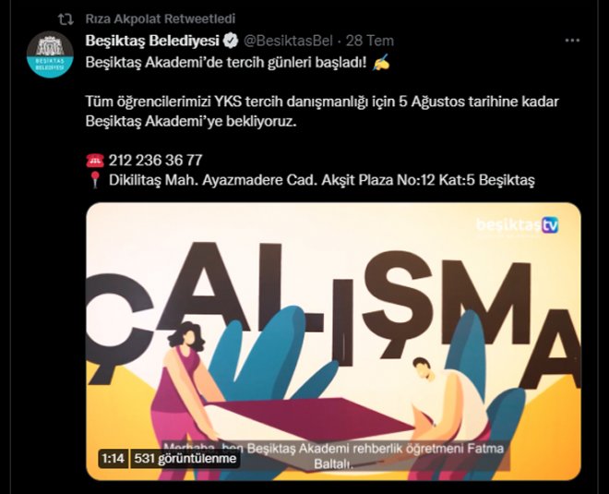This screenshot has width=609, height=494.
Task: Select the phone number 212 236 36 77
Action: click(x=155, y=160)
